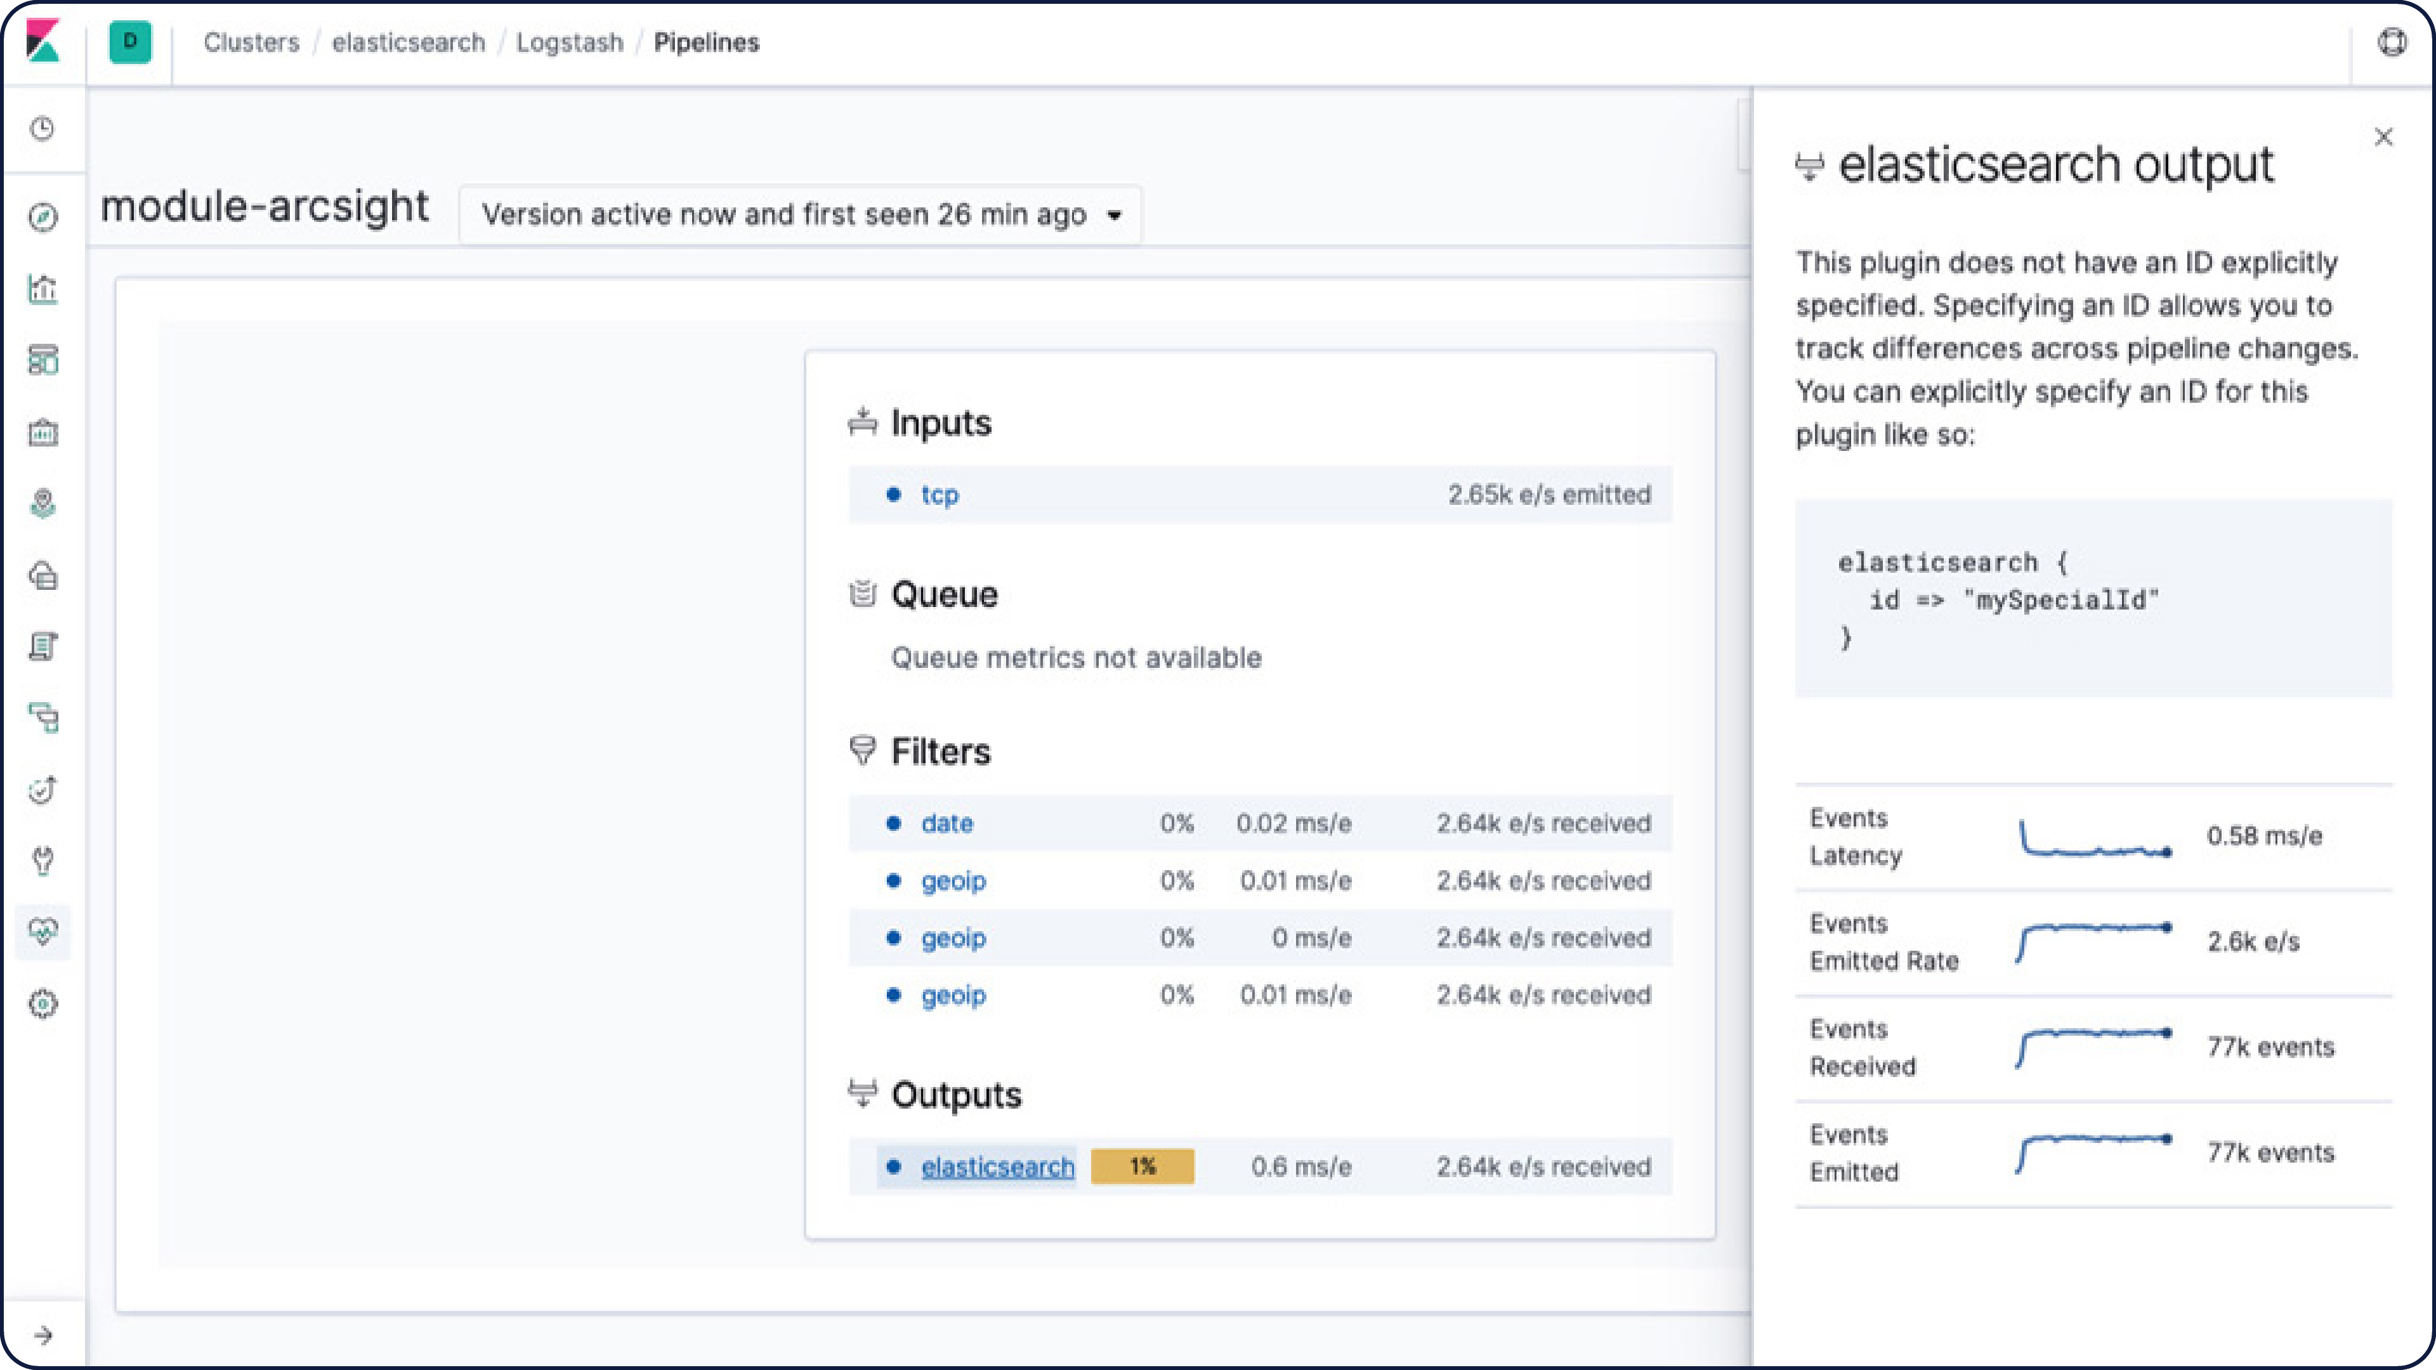Viewport: 2436px width, 1370px height.
Task: Open Dev Tools icon in sidebar
Action: (43, 861)
